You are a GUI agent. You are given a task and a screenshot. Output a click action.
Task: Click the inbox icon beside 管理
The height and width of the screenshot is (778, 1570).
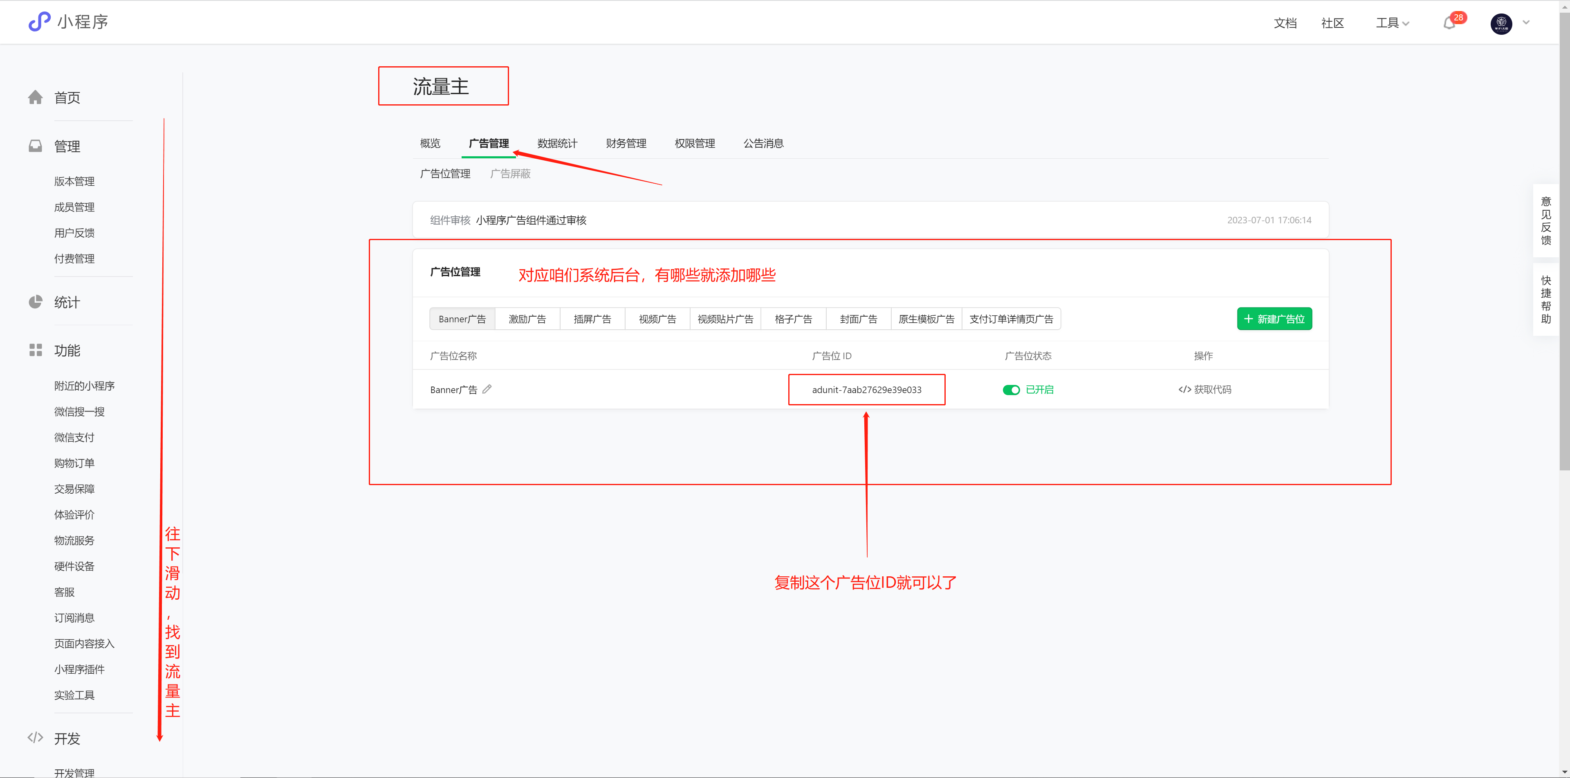click(35, 146)
